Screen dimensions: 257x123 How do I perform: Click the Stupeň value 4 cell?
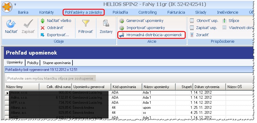point(184,113)
